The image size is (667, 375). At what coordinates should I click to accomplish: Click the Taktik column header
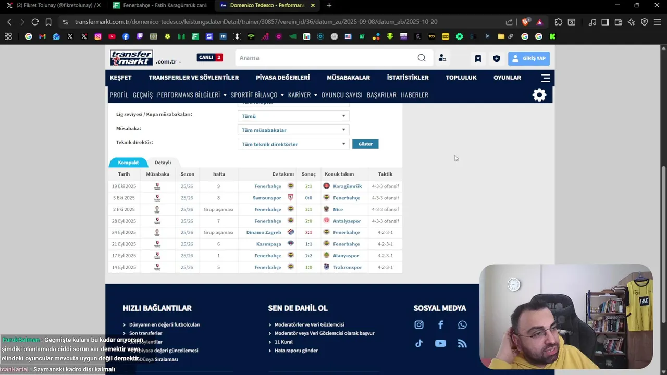pyautogui.click(x=385, y=174)
